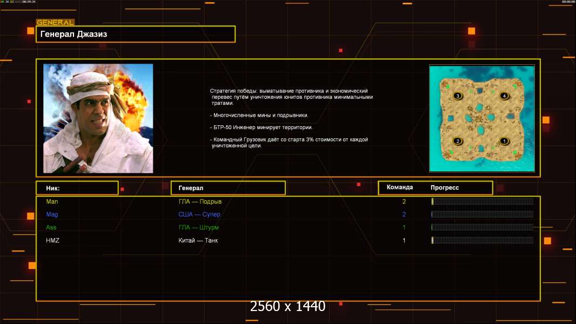
Task: Click the strategy description text block
Action: 291,118
